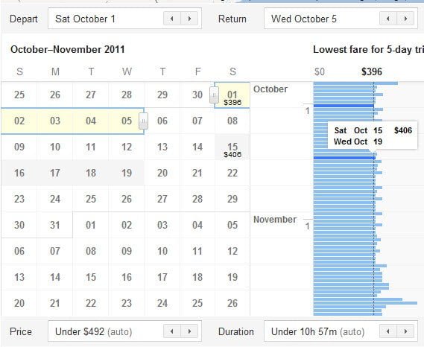Viewport: 424px width, 347px height.
Task: Select October 22 in the calendar
Action: tap(232, 173)
